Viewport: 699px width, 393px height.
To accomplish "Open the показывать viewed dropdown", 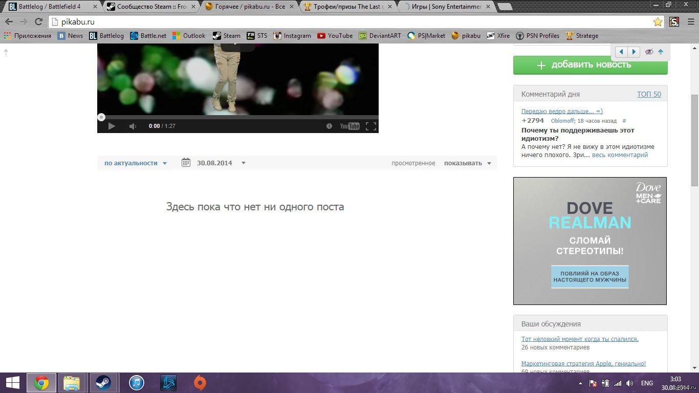I will click(468, 163).
